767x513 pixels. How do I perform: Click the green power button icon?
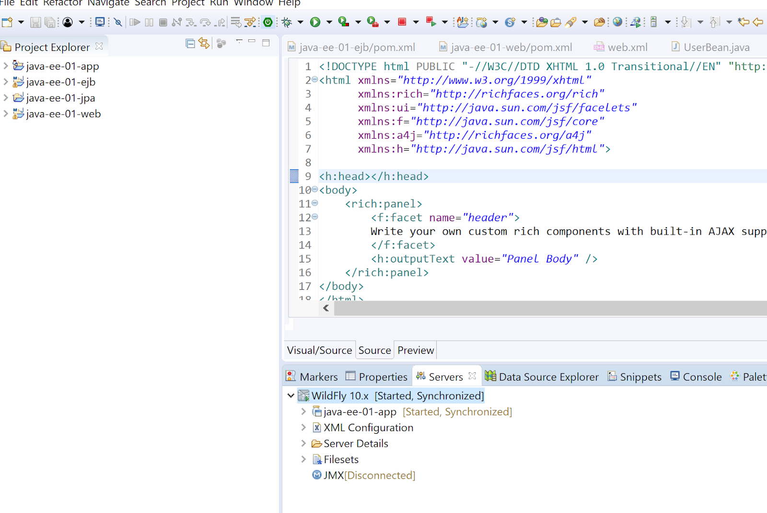point(268,22)
